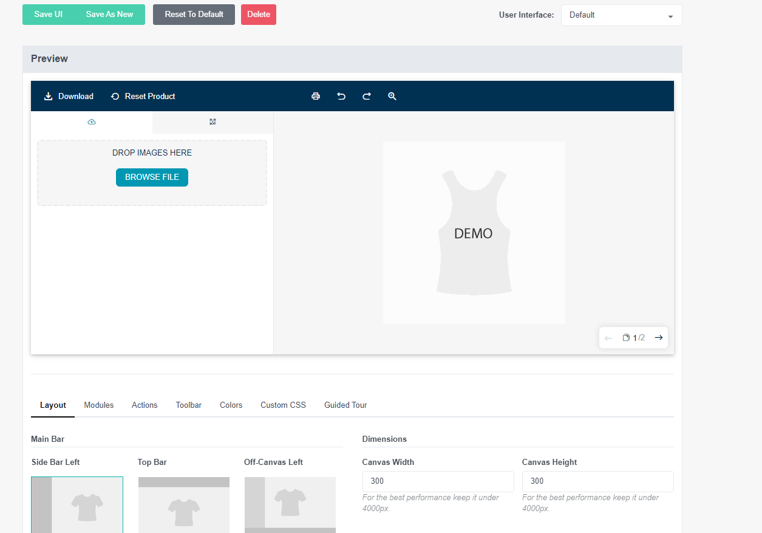Open the User Interface dropdown
Screen dimensions: 762x533
click(621, 15)
